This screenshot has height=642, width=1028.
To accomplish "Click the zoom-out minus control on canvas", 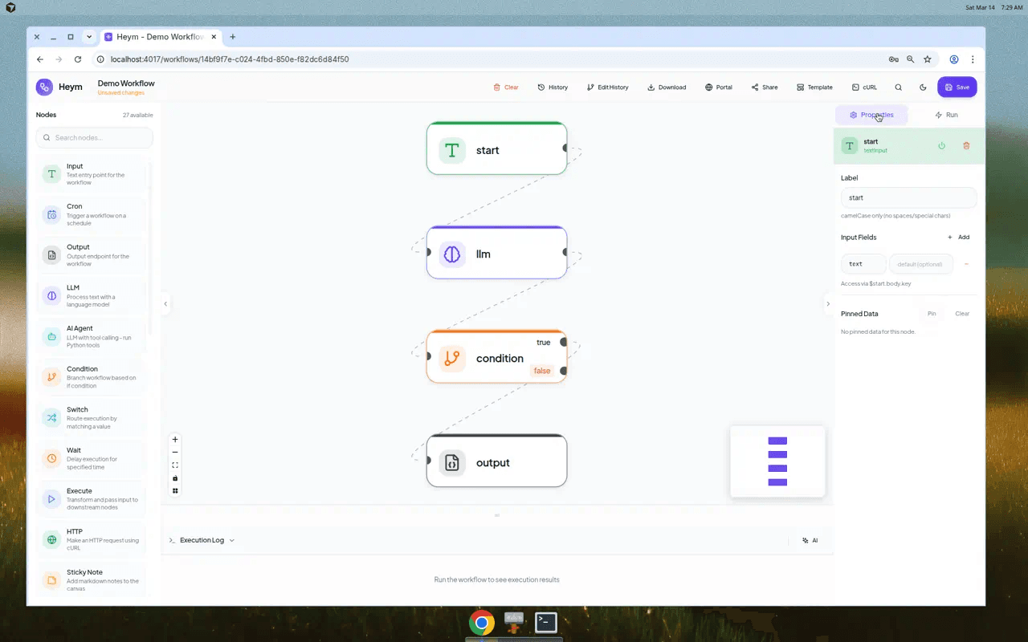I will 175,452.
